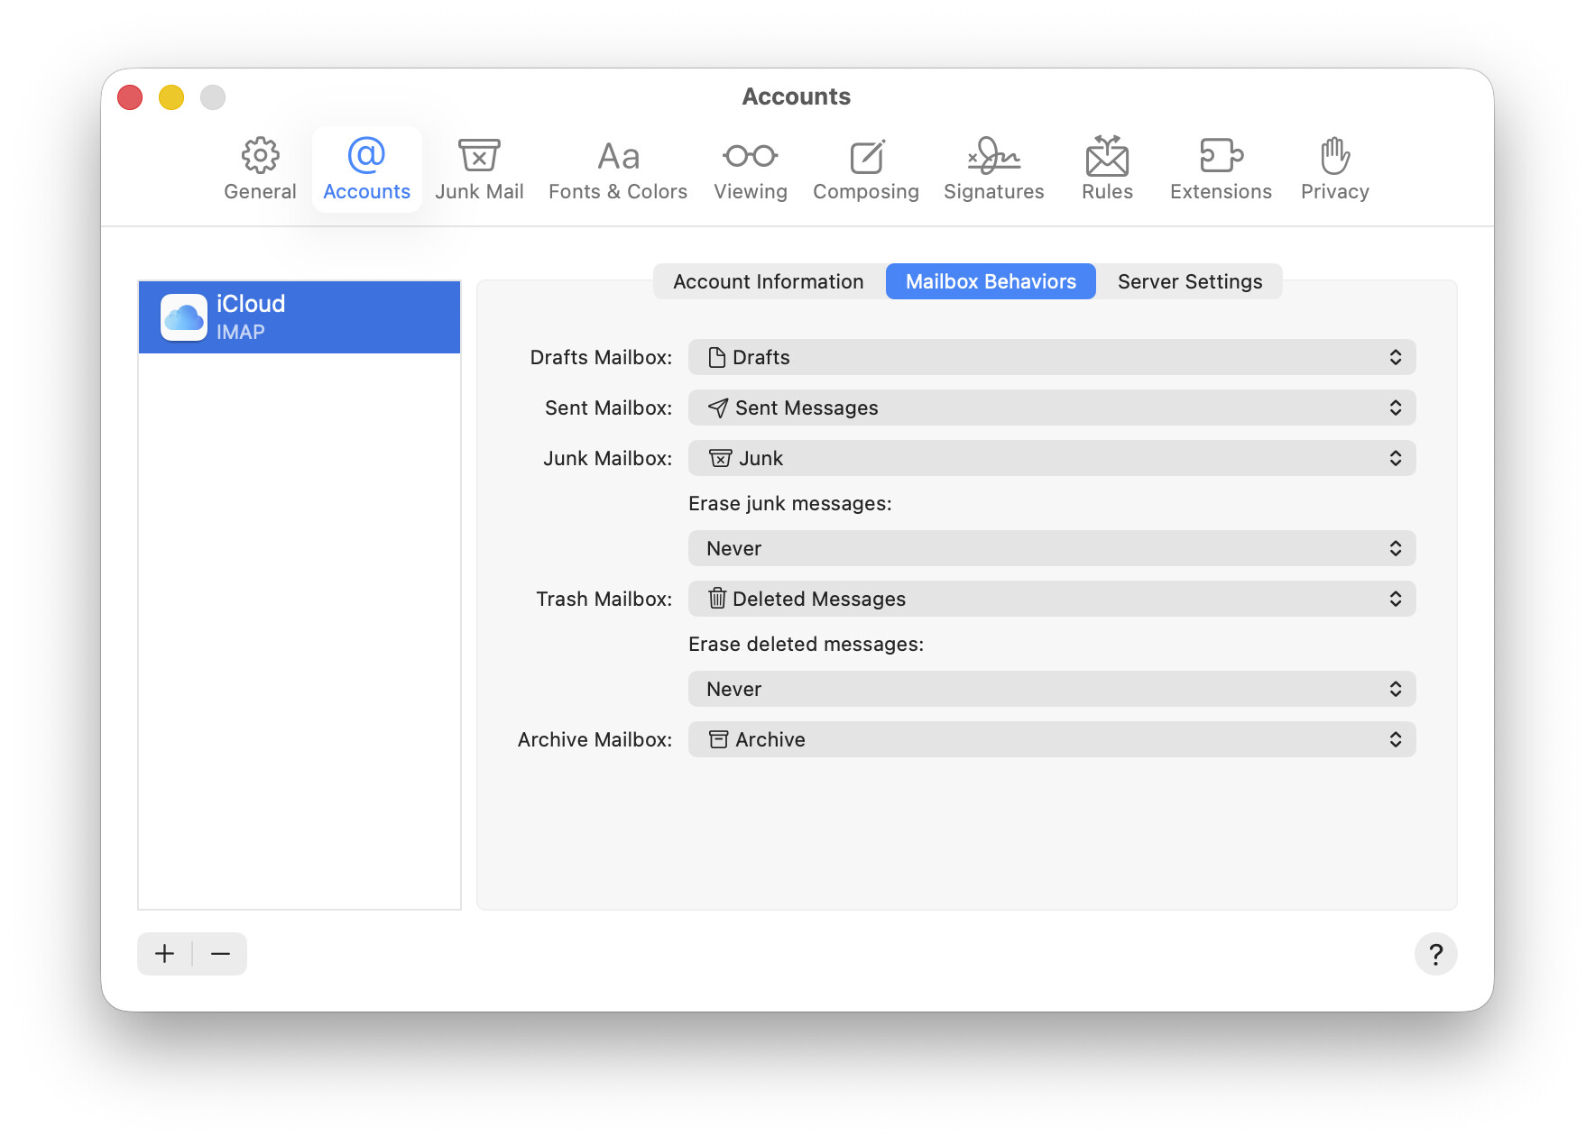The height and width of the screenshot is (1145, 1595).
Task: Switch to the Server Settings tab
Action: click(x=1189, y=281)
